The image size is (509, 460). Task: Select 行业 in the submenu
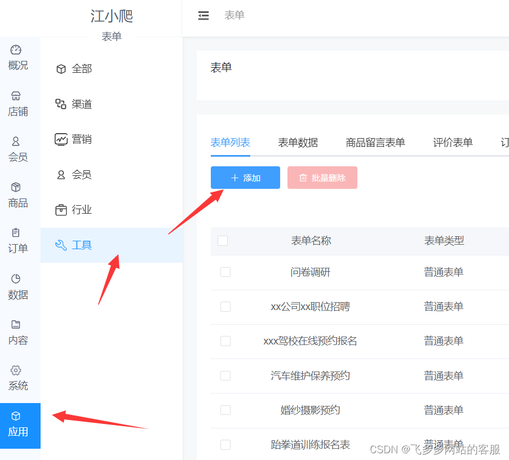tap(112, 210)
